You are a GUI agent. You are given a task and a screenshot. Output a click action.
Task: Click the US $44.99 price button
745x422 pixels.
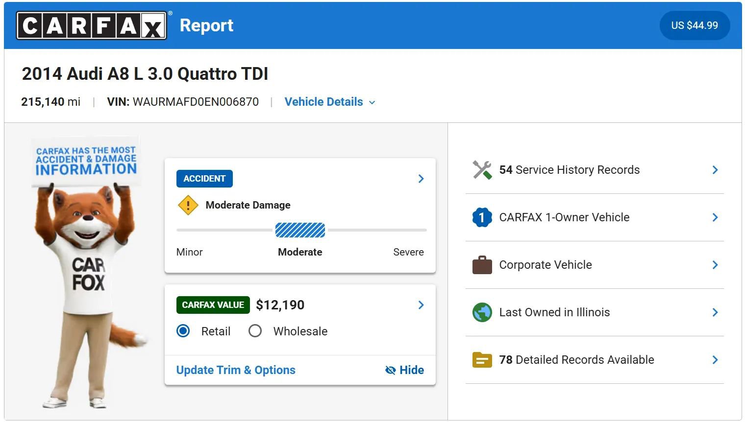click(695, 25)
